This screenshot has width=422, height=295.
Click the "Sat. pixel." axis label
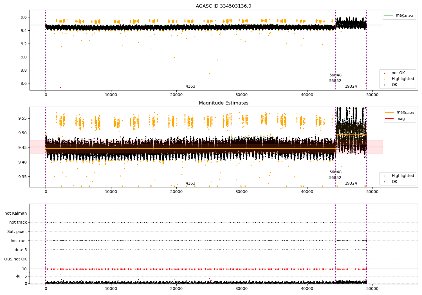(x=17, y=232)
